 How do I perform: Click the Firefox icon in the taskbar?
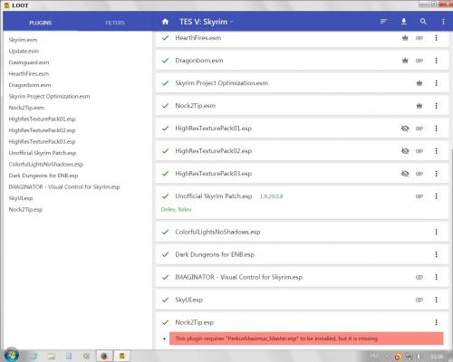104,356
